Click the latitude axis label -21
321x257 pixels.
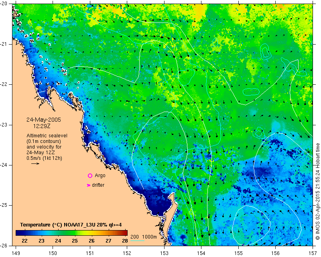[4, 44]
